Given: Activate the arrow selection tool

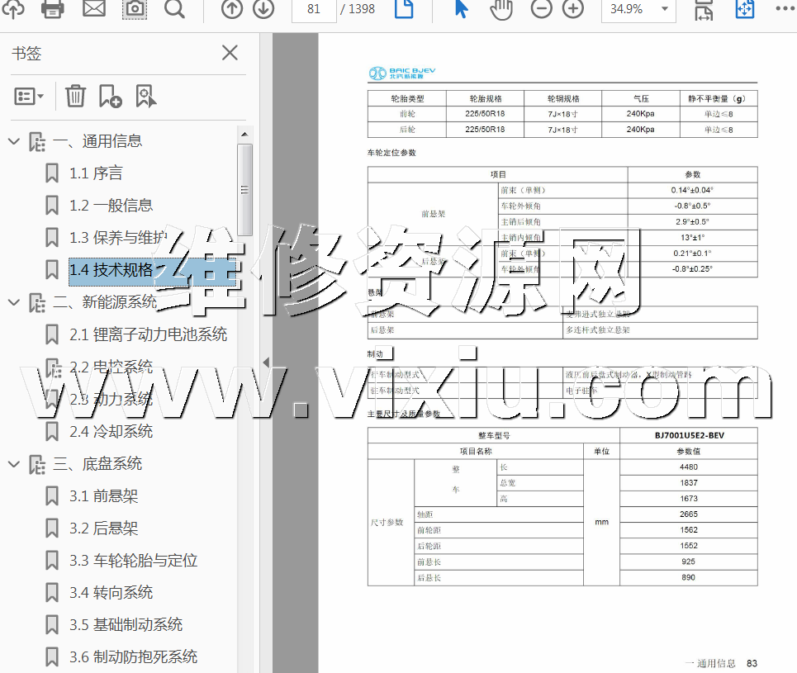Looking at the screenshot, I should (x=462, y=9).
